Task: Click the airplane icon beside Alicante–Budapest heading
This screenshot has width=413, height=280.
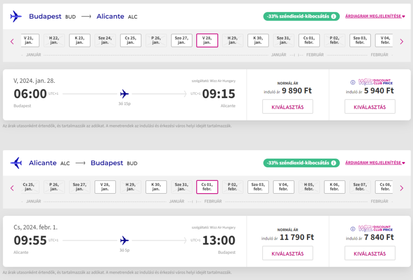Action: tap(16, 163)
